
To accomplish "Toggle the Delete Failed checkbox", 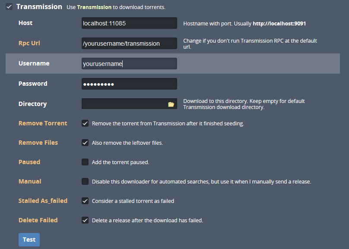I will coord(85,220).
